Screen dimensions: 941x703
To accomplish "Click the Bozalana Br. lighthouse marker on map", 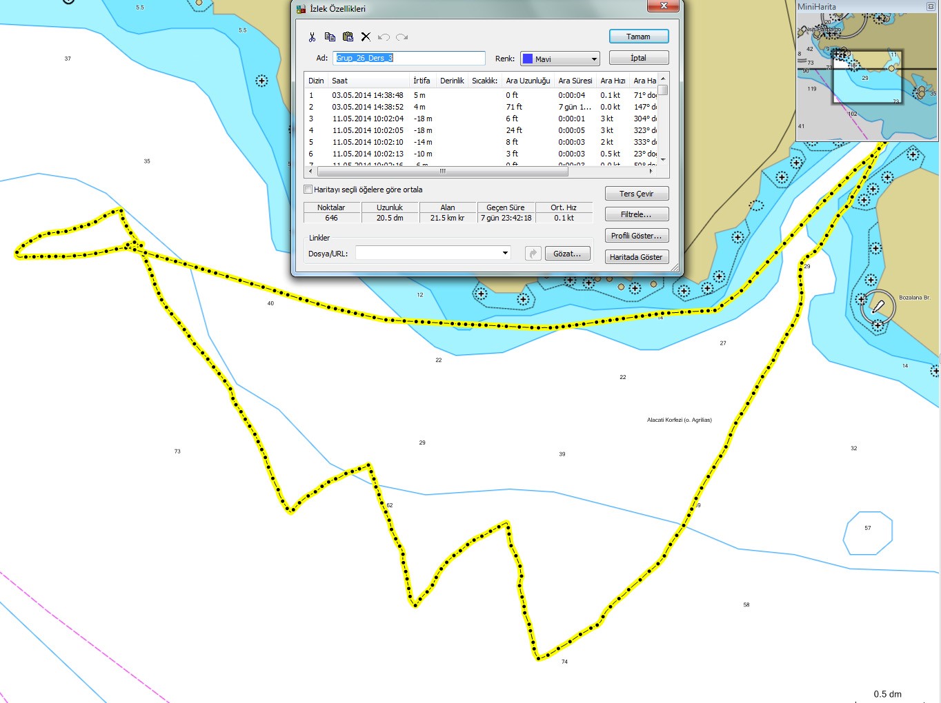I will 878,306.
